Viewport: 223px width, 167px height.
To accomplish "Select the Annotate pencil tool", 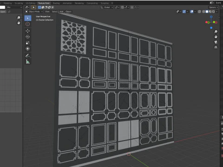I will [x=28, y=56].
